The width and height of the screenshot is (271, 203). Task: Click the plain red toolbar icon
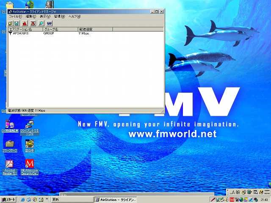25,23
